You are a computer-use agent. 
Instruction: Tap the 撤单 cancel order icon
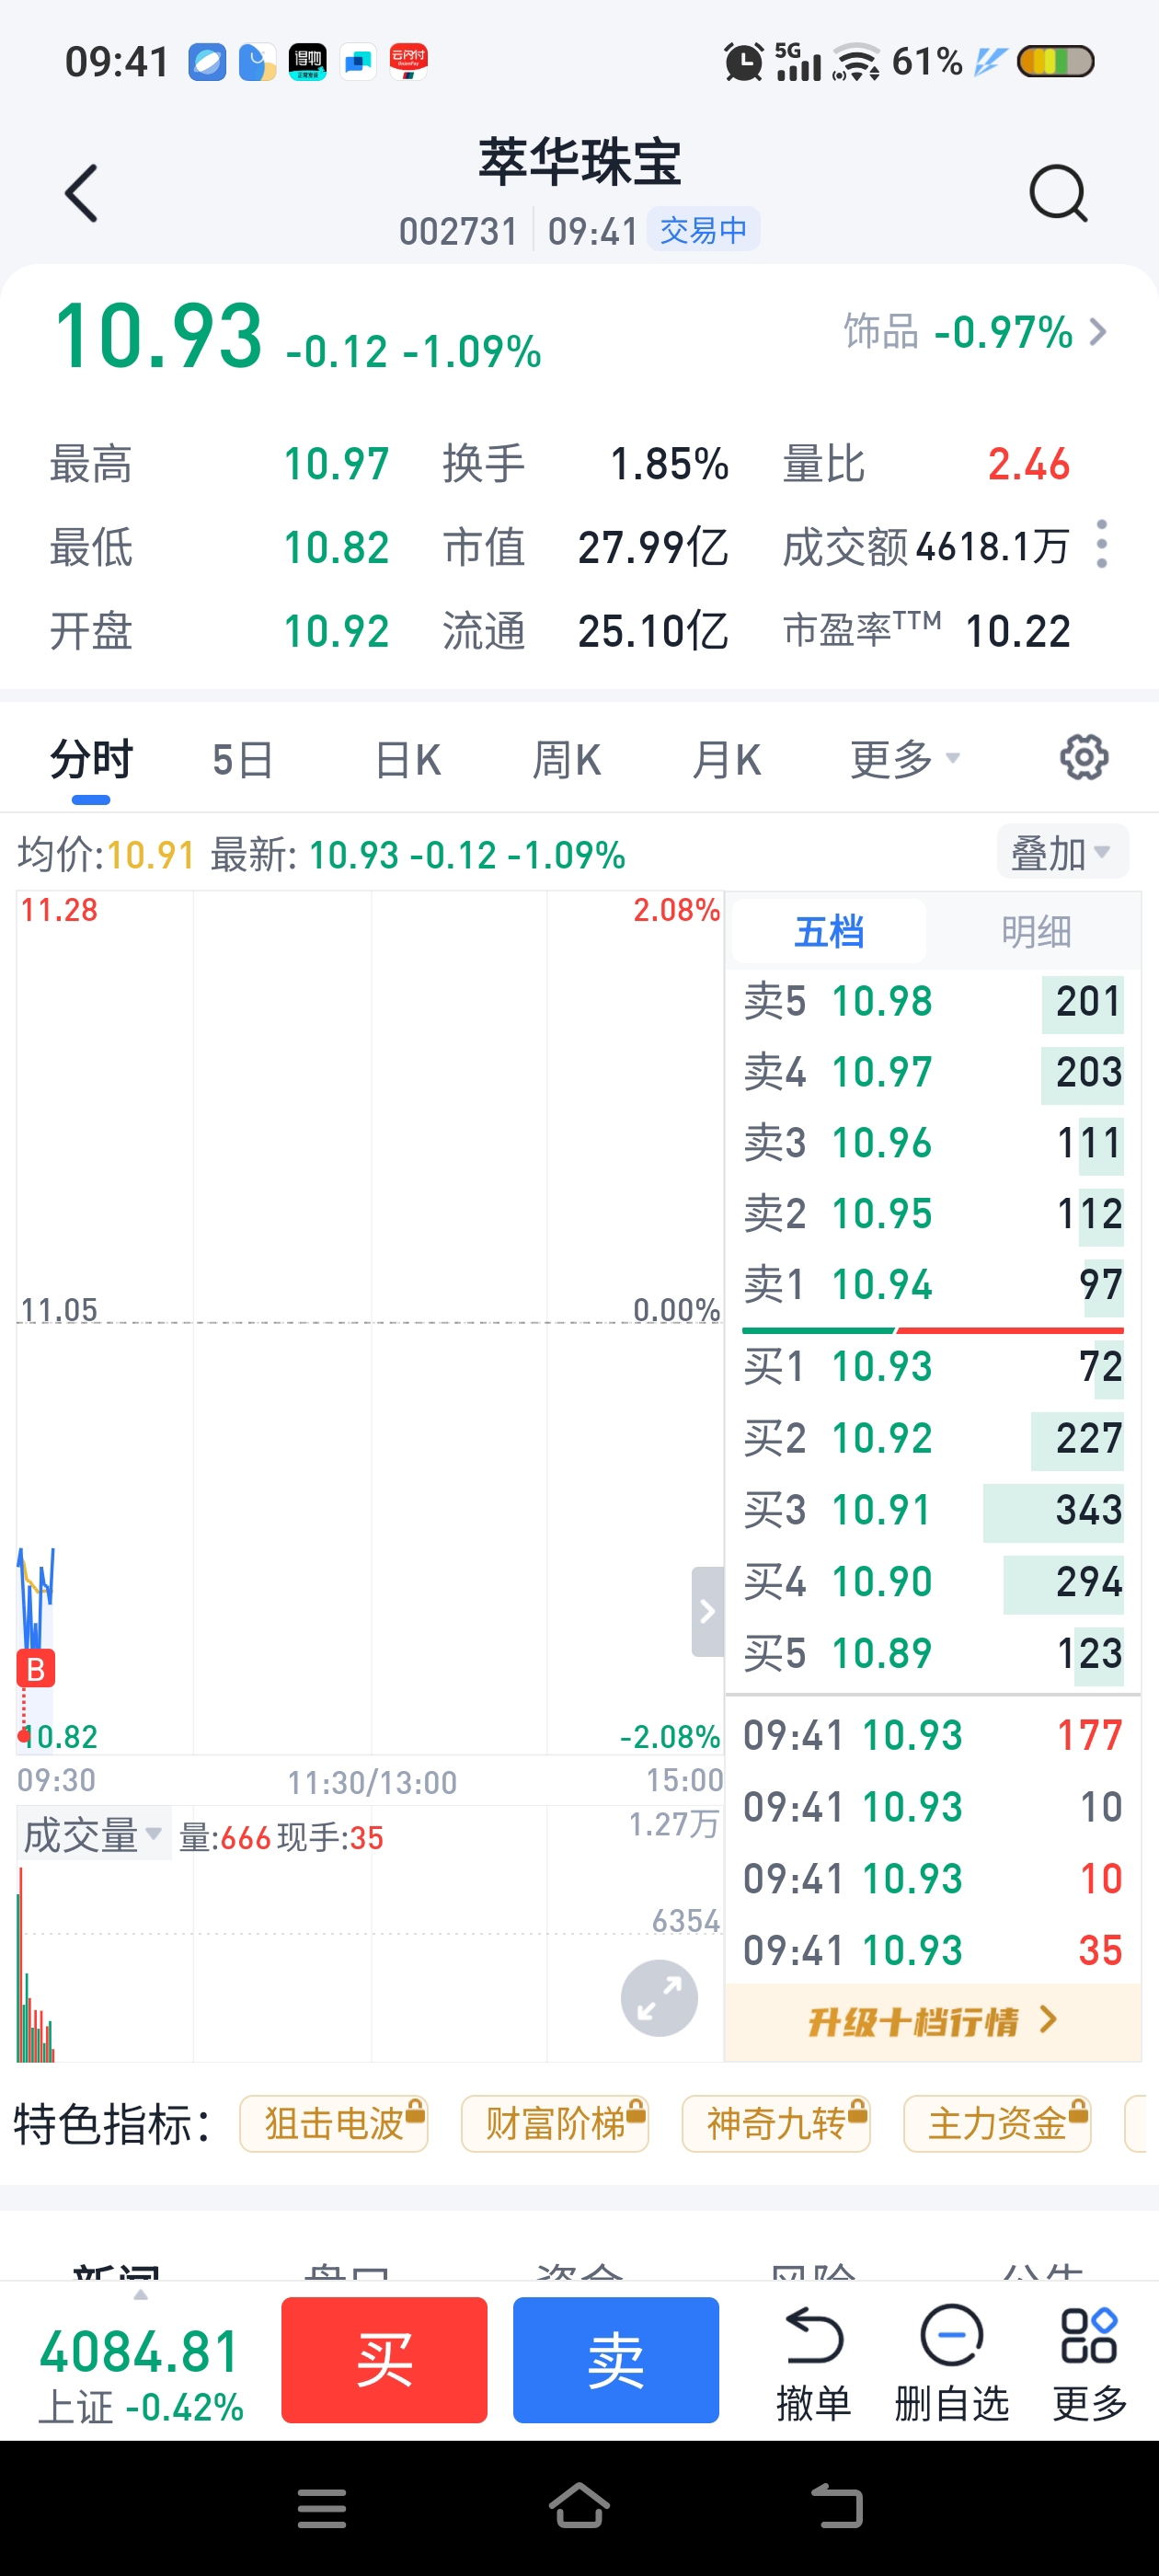pos(813,2363)
